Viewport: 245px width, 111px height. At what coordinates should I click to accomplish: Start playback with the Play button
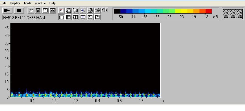(7, 10)
